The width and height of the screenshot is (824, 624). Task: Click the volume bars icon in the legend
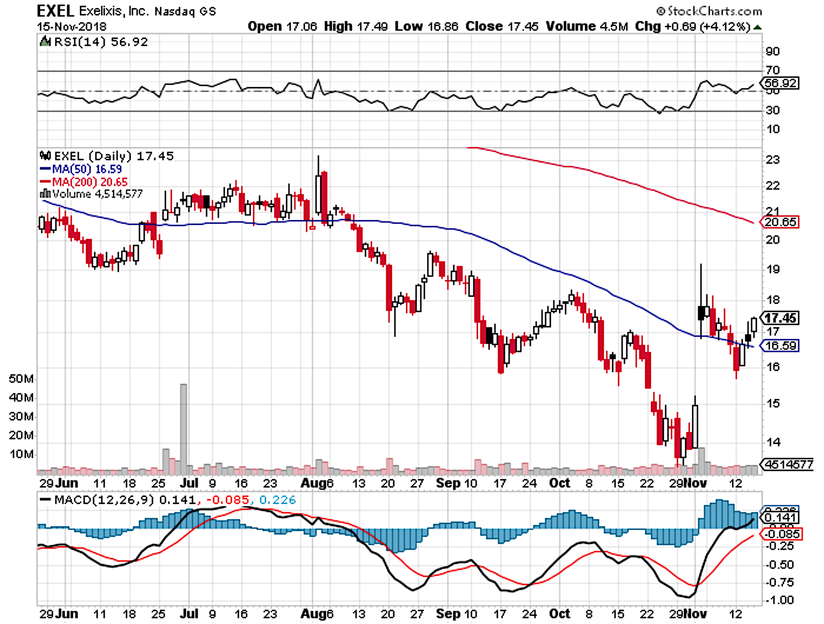click(x=45, y=194)
